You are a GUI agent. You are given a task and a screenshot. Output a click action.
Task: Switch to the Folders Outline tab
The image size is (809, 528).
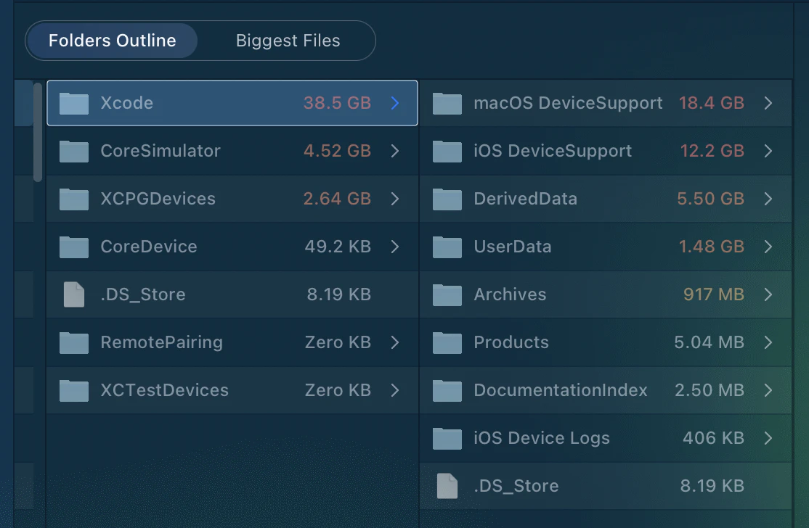coord(112,41)
